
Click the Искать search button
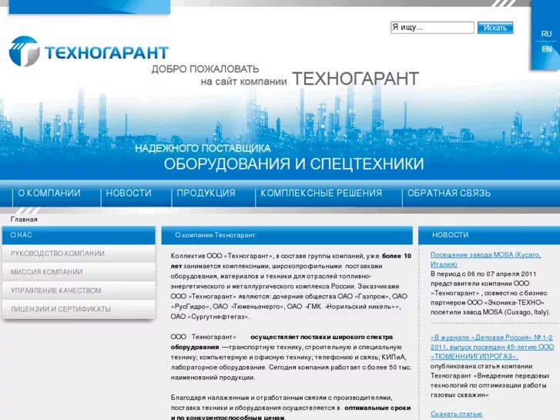click(x=495, y=28)
